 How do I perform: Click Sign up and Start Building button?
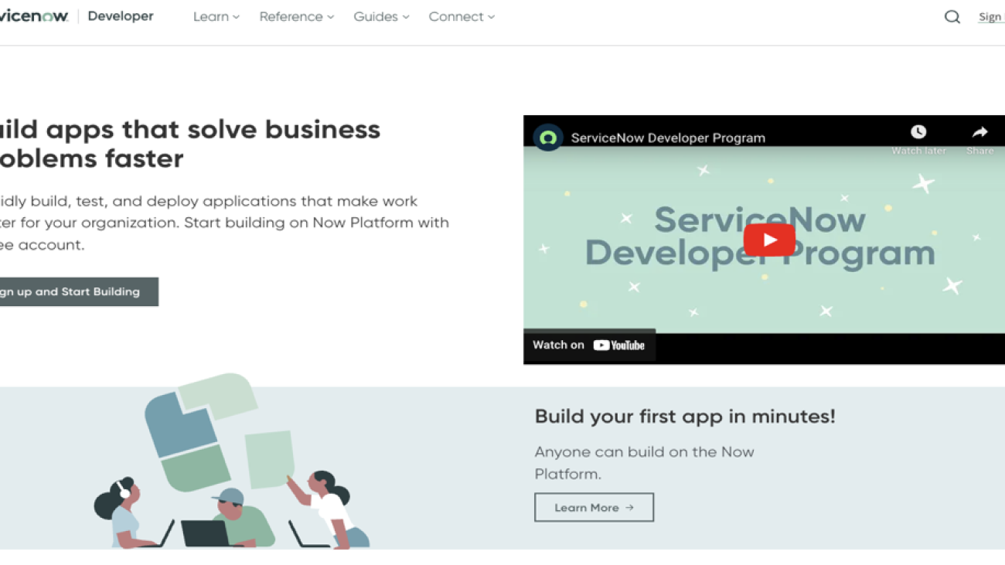79,292
